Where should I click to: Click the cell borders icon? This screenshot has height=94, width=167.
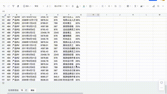(90, 6)
